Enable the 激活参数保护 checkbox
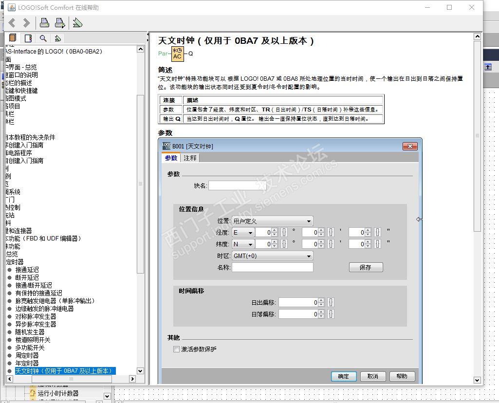This screenshot has width=499, height=403. click(176, 349)
